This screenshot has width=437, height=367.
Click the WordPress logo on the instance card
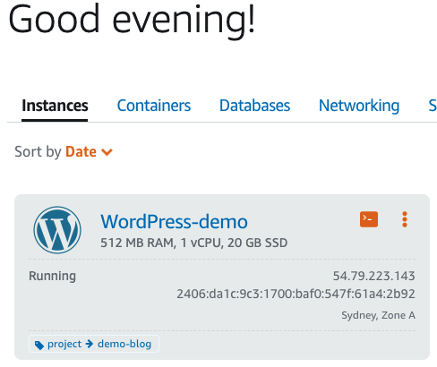tap(57, 230)
